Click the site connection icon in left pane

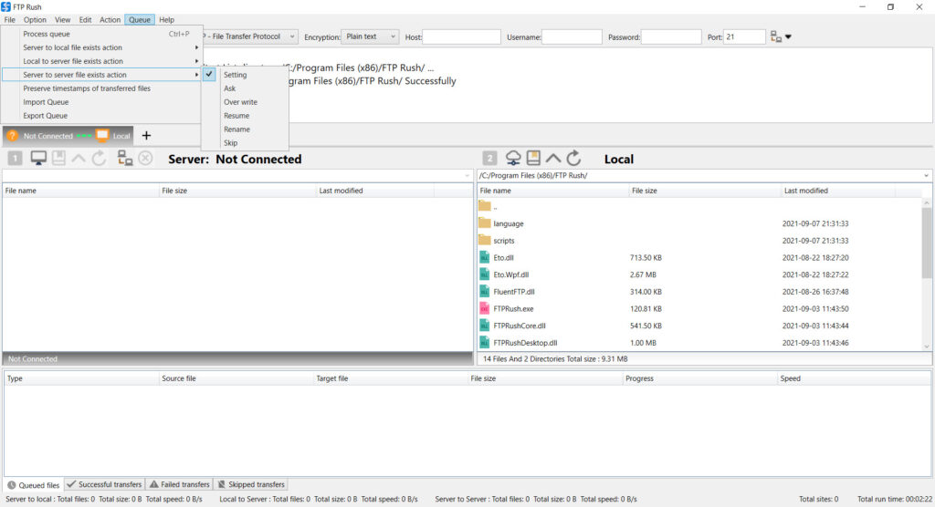coord(124,158)
